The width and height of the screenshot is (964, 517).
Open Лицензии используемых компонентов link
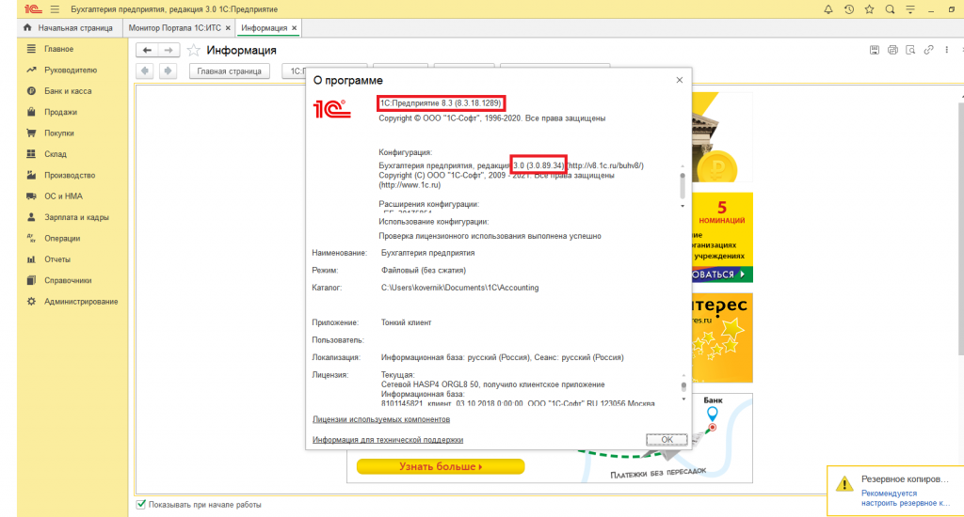(380, 419)
